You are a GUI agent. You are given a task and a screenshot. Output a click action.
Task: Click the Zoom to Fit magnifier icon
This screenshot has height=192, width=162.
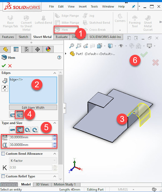pos(72,46)
